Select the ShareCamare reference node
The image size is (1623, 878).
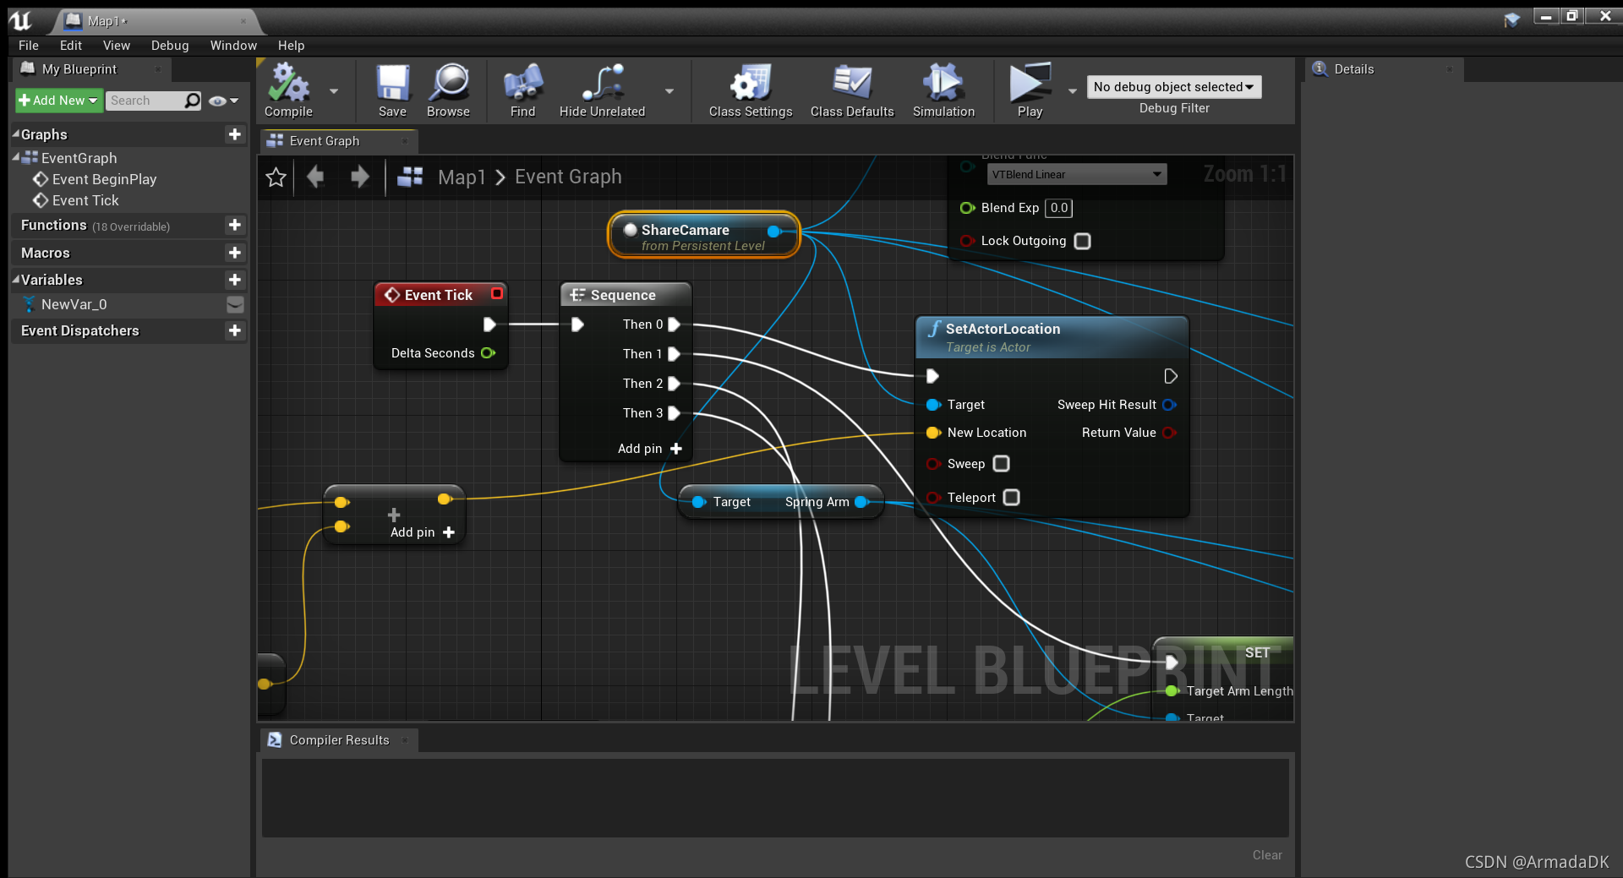coord(703,235)
